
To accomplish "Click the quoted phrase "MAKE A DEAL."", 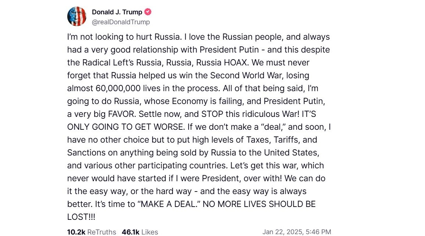I will click(169, 204).
